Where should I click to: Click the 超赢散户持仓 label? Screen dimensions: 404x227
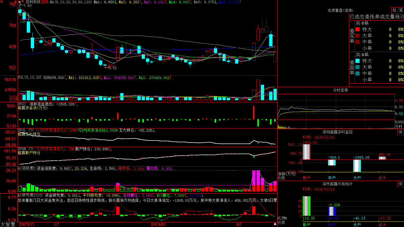29,153
